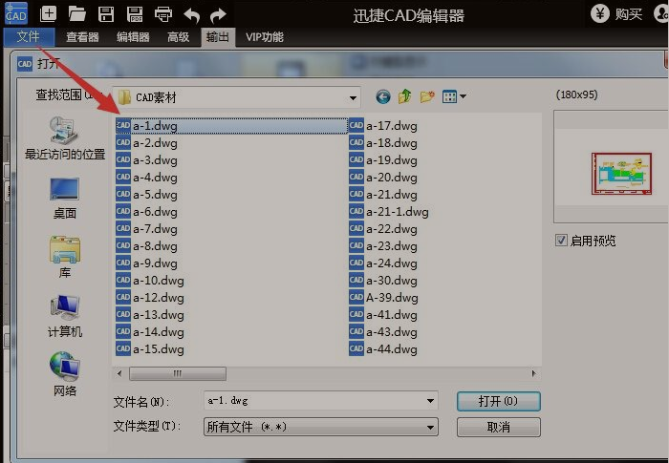The width and height of the screenshot is (669, 463).
Task: Open Network (网络) shortcut
Action: (x=64, y=374)
